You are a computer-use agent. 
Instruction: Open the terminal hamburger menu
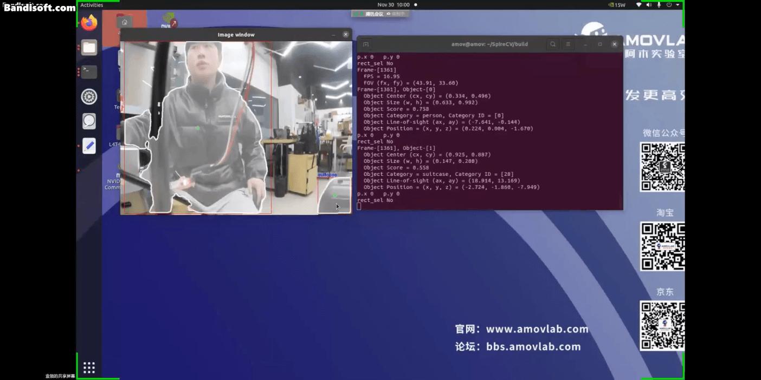568,44
